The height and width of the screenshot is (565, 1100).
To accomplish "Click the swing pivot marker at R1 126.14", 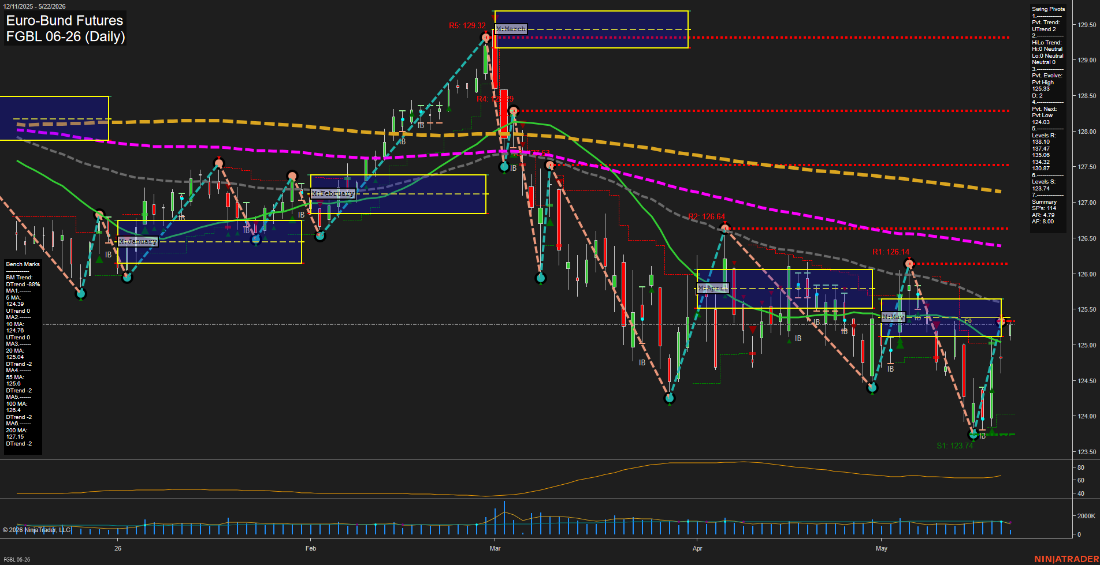I will click(909, 264).
